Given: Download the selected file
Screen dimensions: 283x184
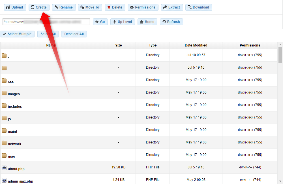Looking at the screenshot, I should point(198,7).
